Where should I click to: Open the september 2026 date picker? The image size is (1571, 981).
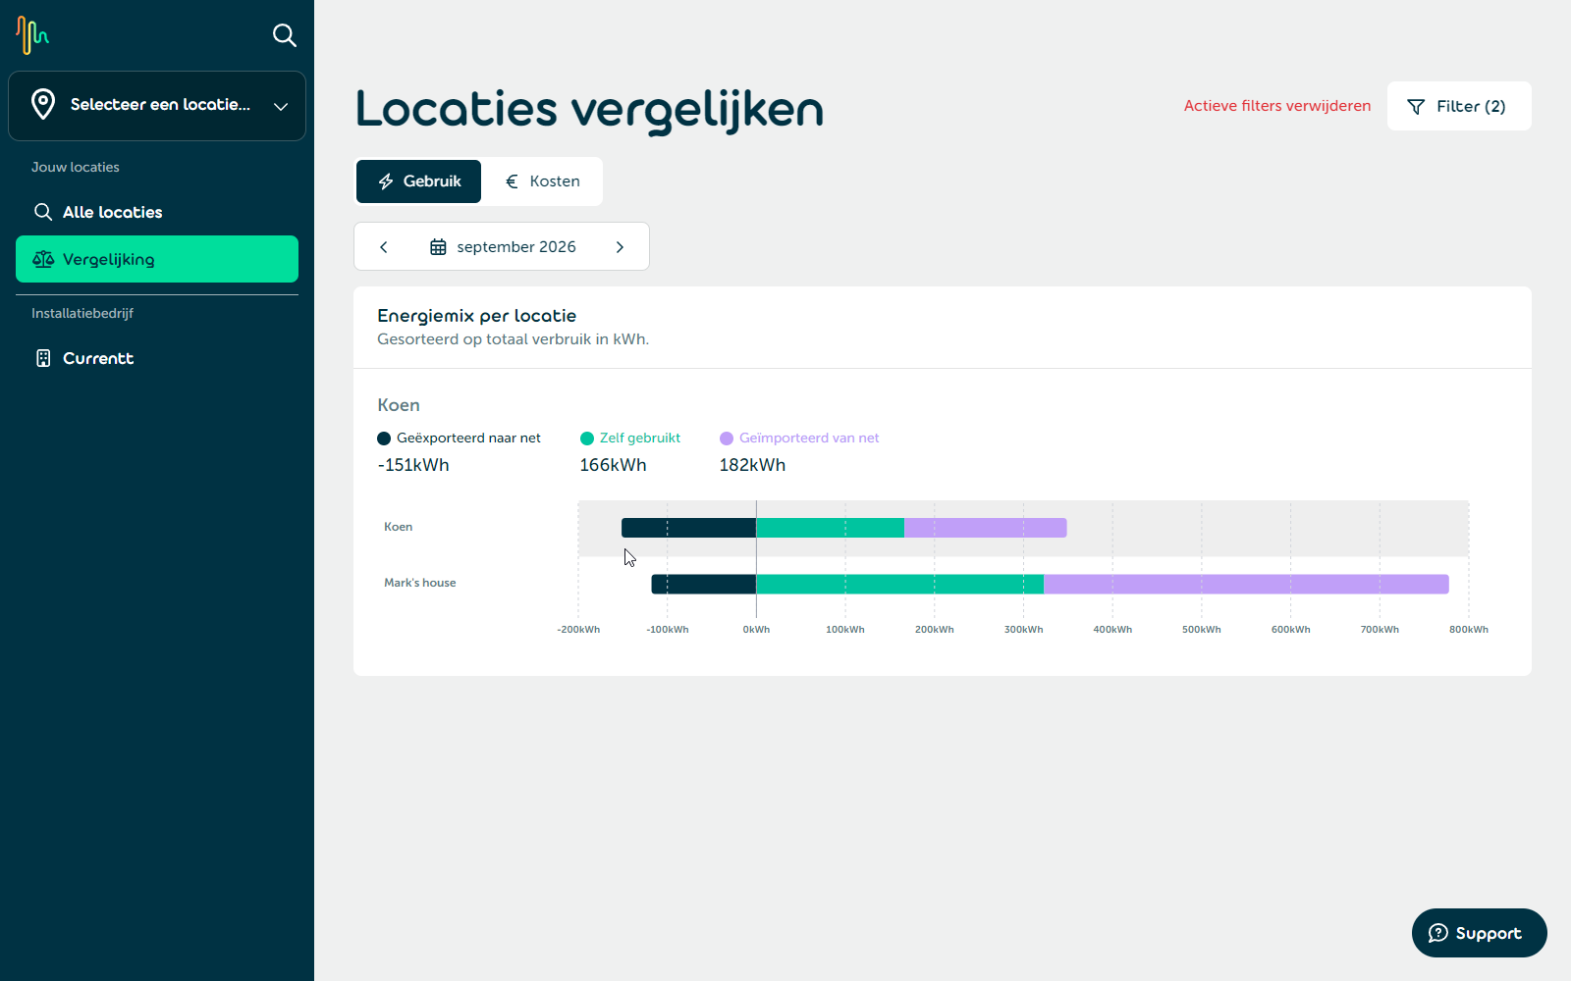click(502, 247)
